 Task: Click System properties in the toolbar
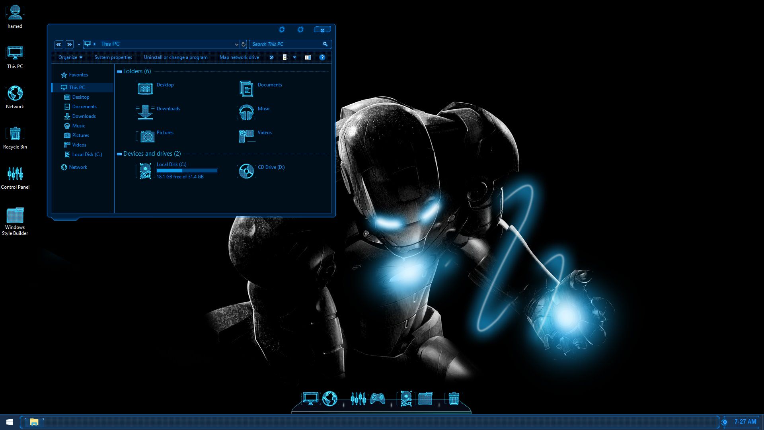(113, 57)
